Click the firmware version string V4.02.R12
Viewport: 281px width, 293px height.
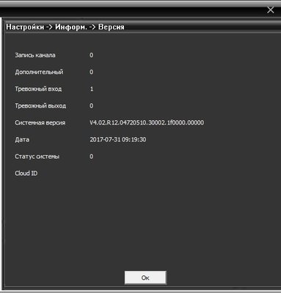(147, 122)
